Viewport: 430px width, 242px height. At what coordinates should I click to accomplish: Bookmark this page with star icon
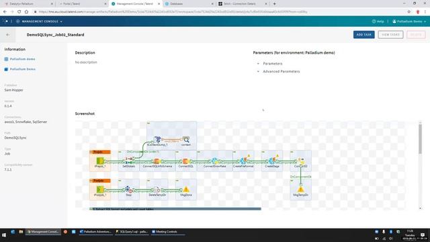[x=409, y=12]
